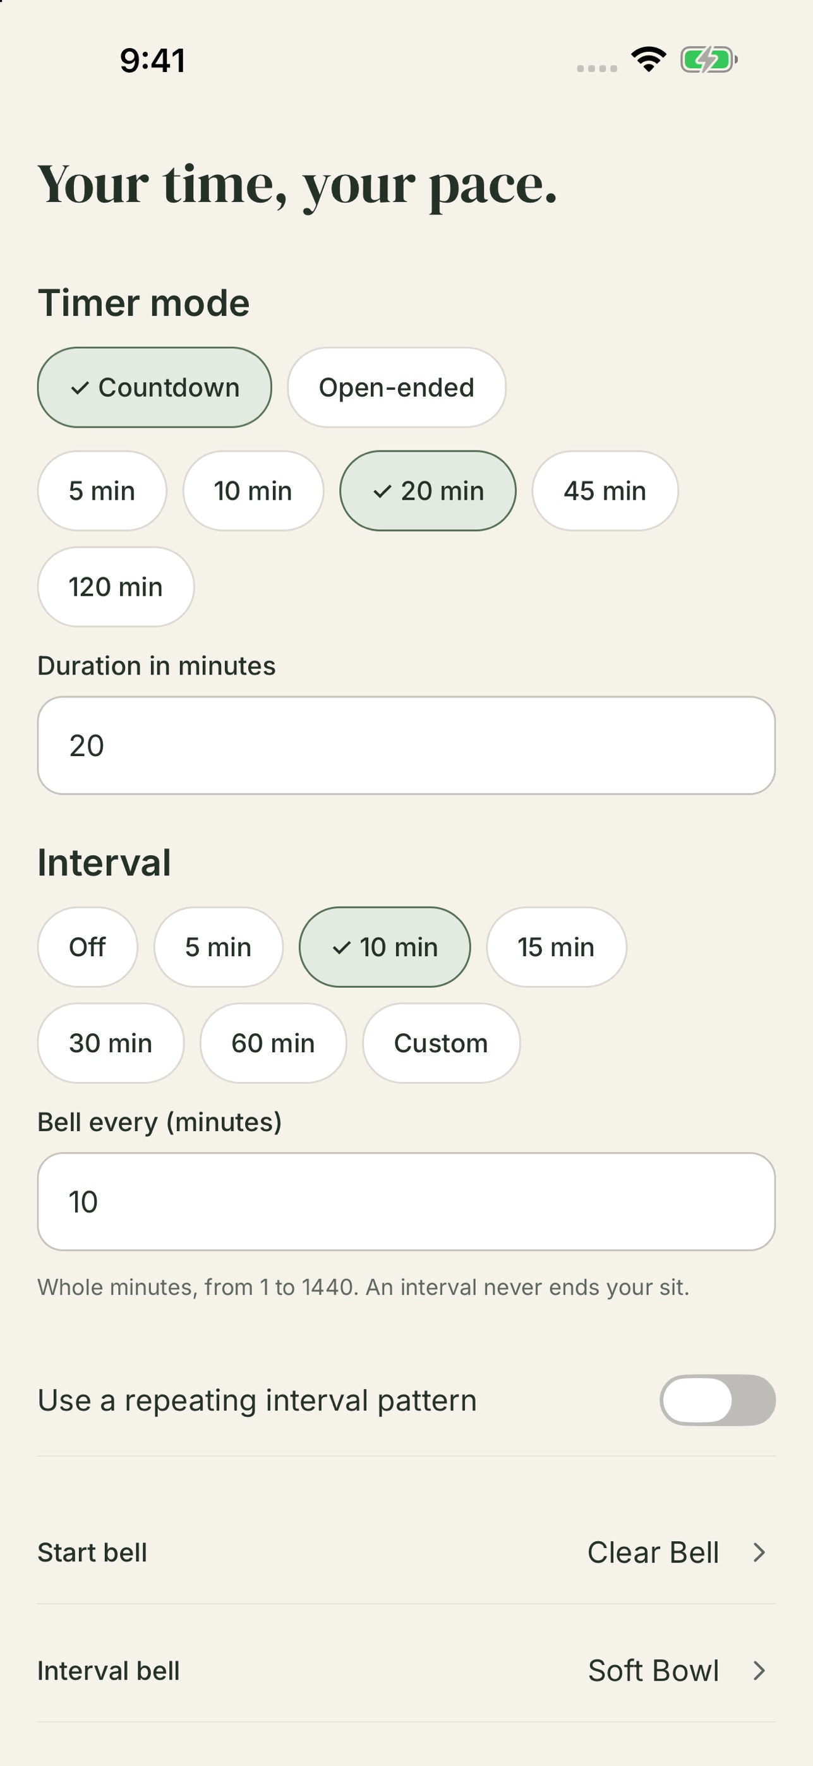Select the 10 min duration chip
The width and height of the screenshot is (813, 1766).
253,491
